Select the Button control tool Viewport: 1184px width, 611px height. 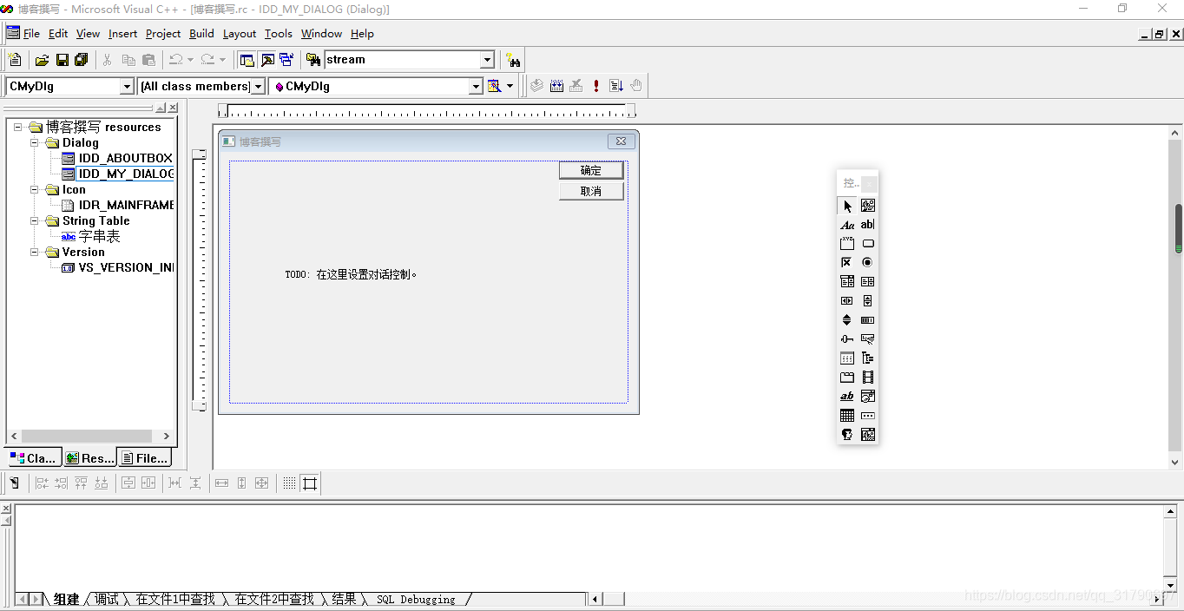[x=868, y=244]
